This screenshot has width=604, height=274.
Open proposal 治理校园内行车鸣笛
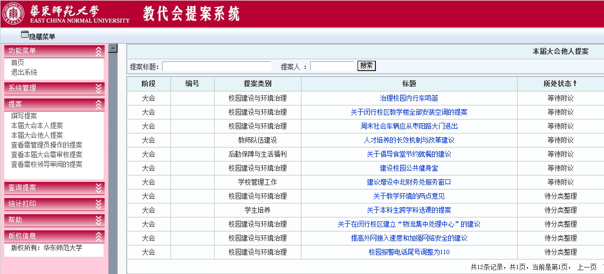coord(409,99)
